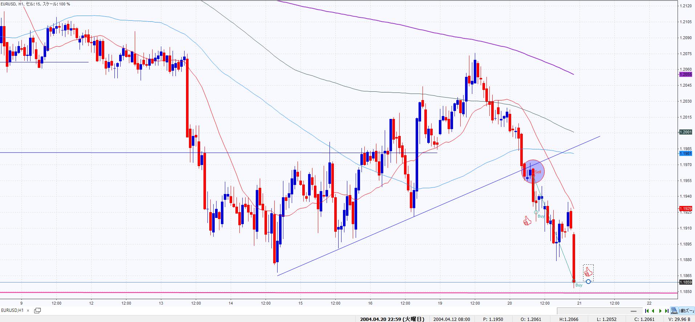Click the horizontal chart scrollbar thumb
695x322 pixels.
[634, 311]
